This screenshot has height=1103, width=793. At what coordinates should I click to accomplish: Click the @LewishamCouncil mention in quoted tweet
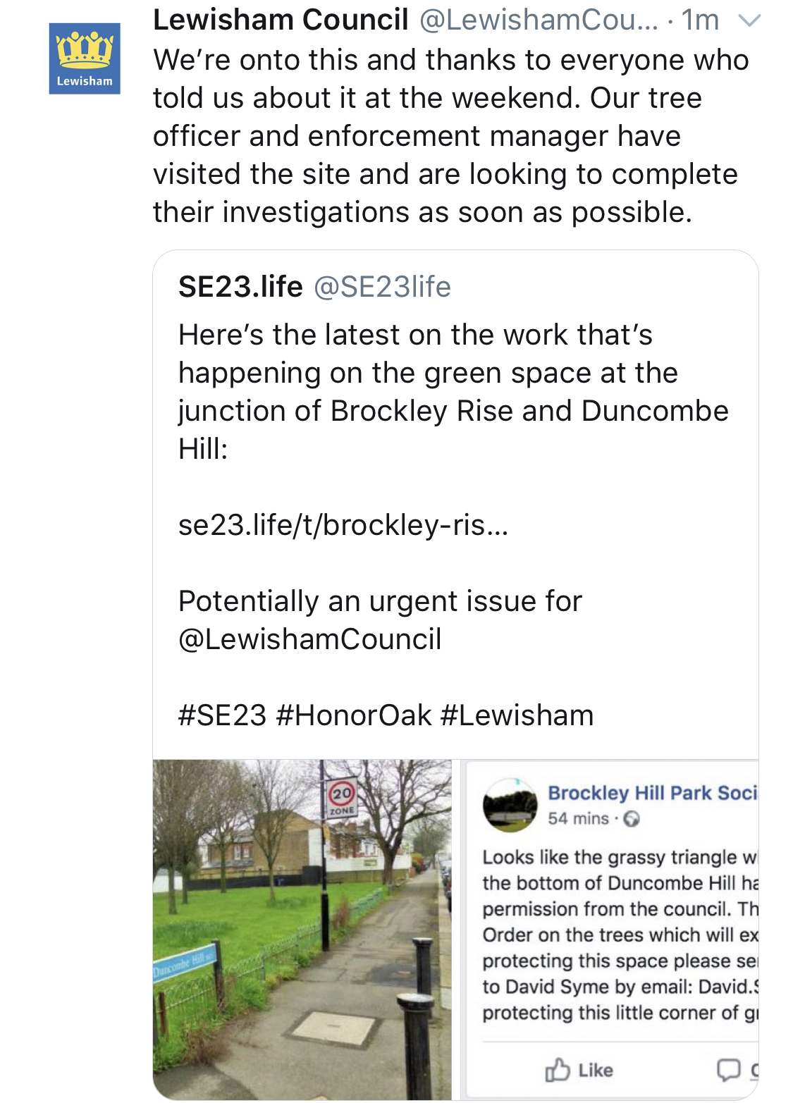click(310, 639)
